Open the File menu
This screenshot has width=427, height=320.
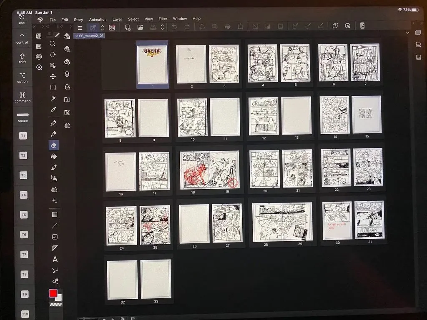pyautogui.click(x=53, y=20)
